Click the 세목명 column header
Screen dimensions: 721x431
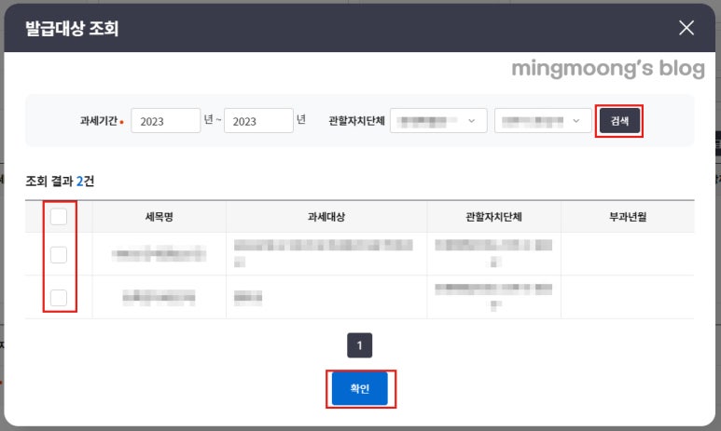[159, 217]
